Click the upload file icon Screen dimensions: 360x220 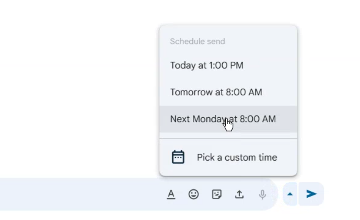(x=239, y=194)
